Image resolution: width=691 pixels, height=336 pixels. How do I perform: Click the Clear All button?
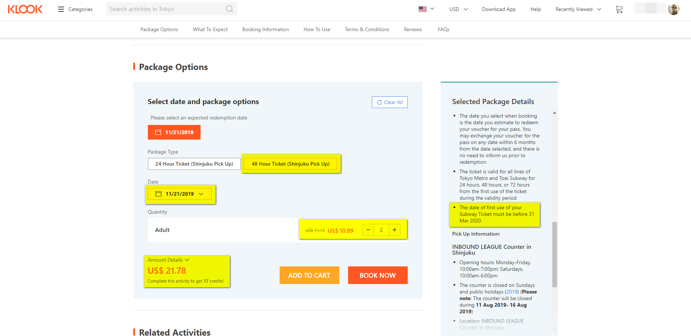tap(390, 102)
